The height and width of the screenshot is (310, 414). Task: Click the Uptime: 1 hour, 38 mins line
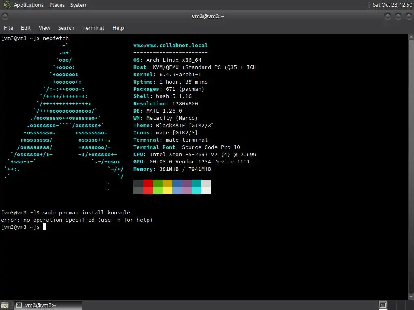click(170, 82)
